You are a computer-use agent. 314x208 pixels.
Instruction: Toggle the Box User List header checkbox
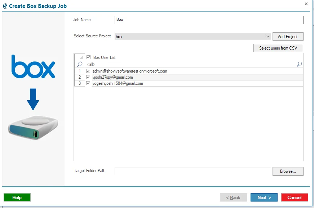coord(88,57)
